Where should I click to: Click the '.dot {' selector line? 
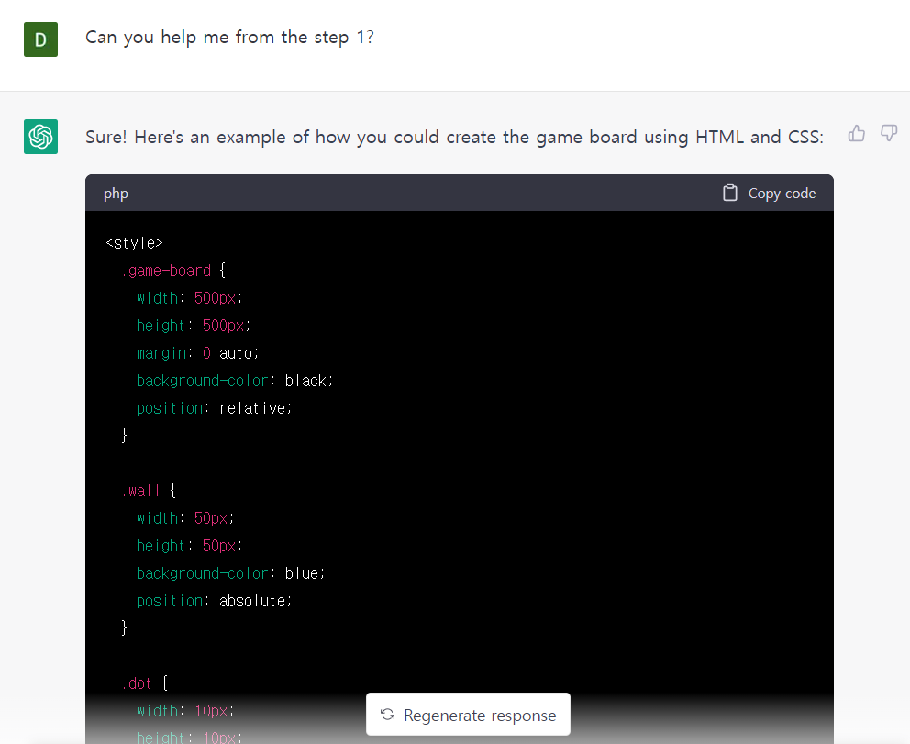click(145, 683)
